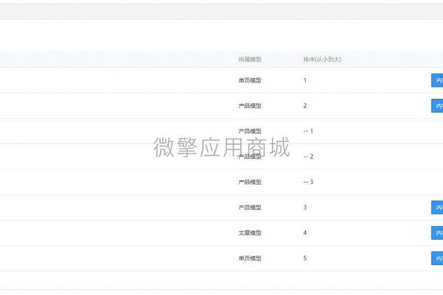Click the 排序(从小到大) column header

(x=322, y=59)
